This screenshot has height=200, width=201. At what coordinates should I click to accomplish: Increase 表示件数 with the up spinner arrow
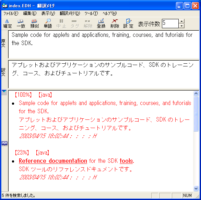pos(181,21)
